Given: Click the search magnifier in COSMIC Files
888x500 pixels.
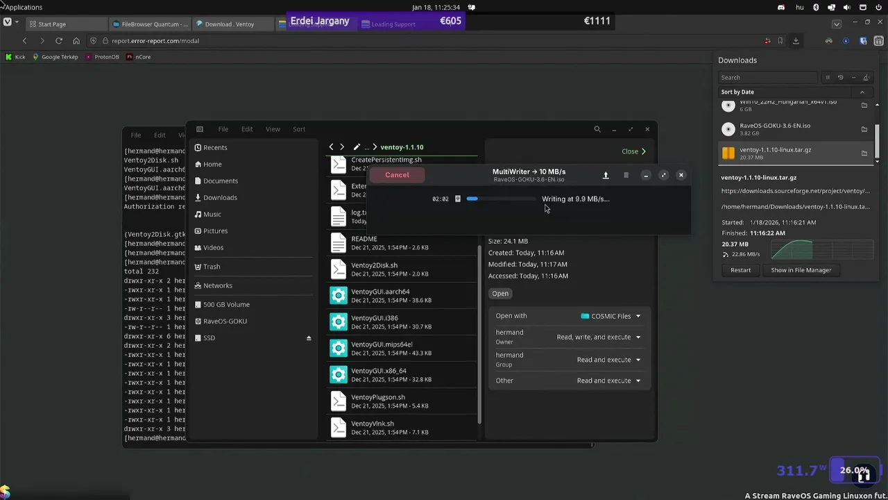Looking at the screenshot, I should point(597,129).
